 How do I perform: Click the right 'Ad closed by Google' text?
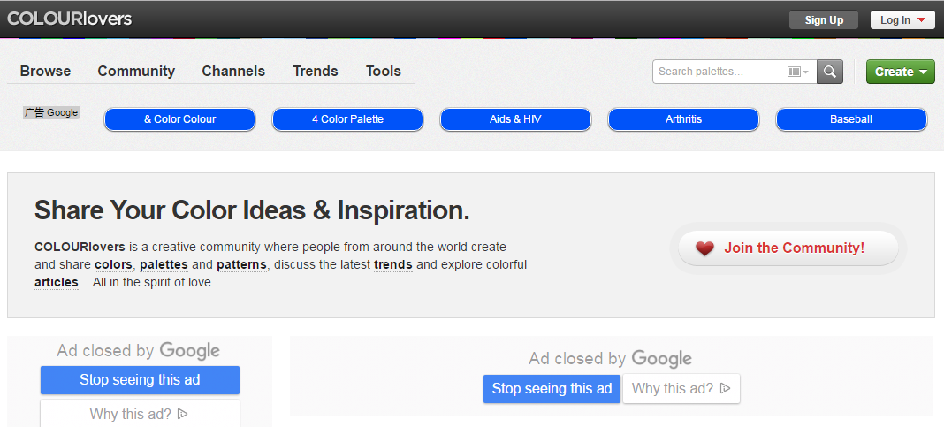point(611,359)
